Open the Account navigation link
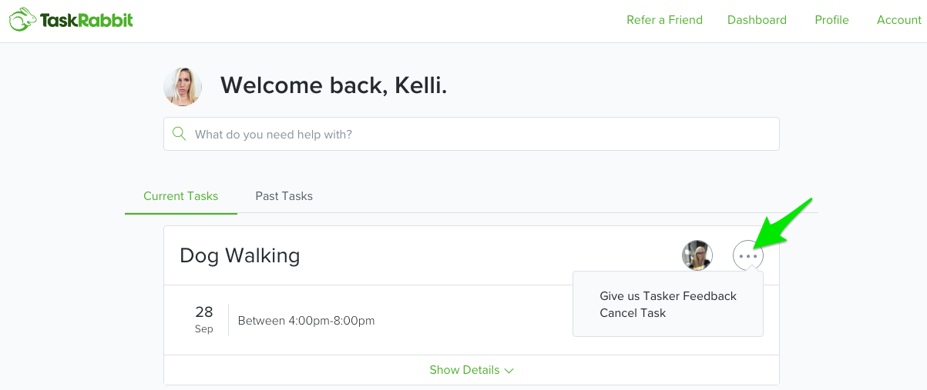927x390 pixels. click(899, 20)
